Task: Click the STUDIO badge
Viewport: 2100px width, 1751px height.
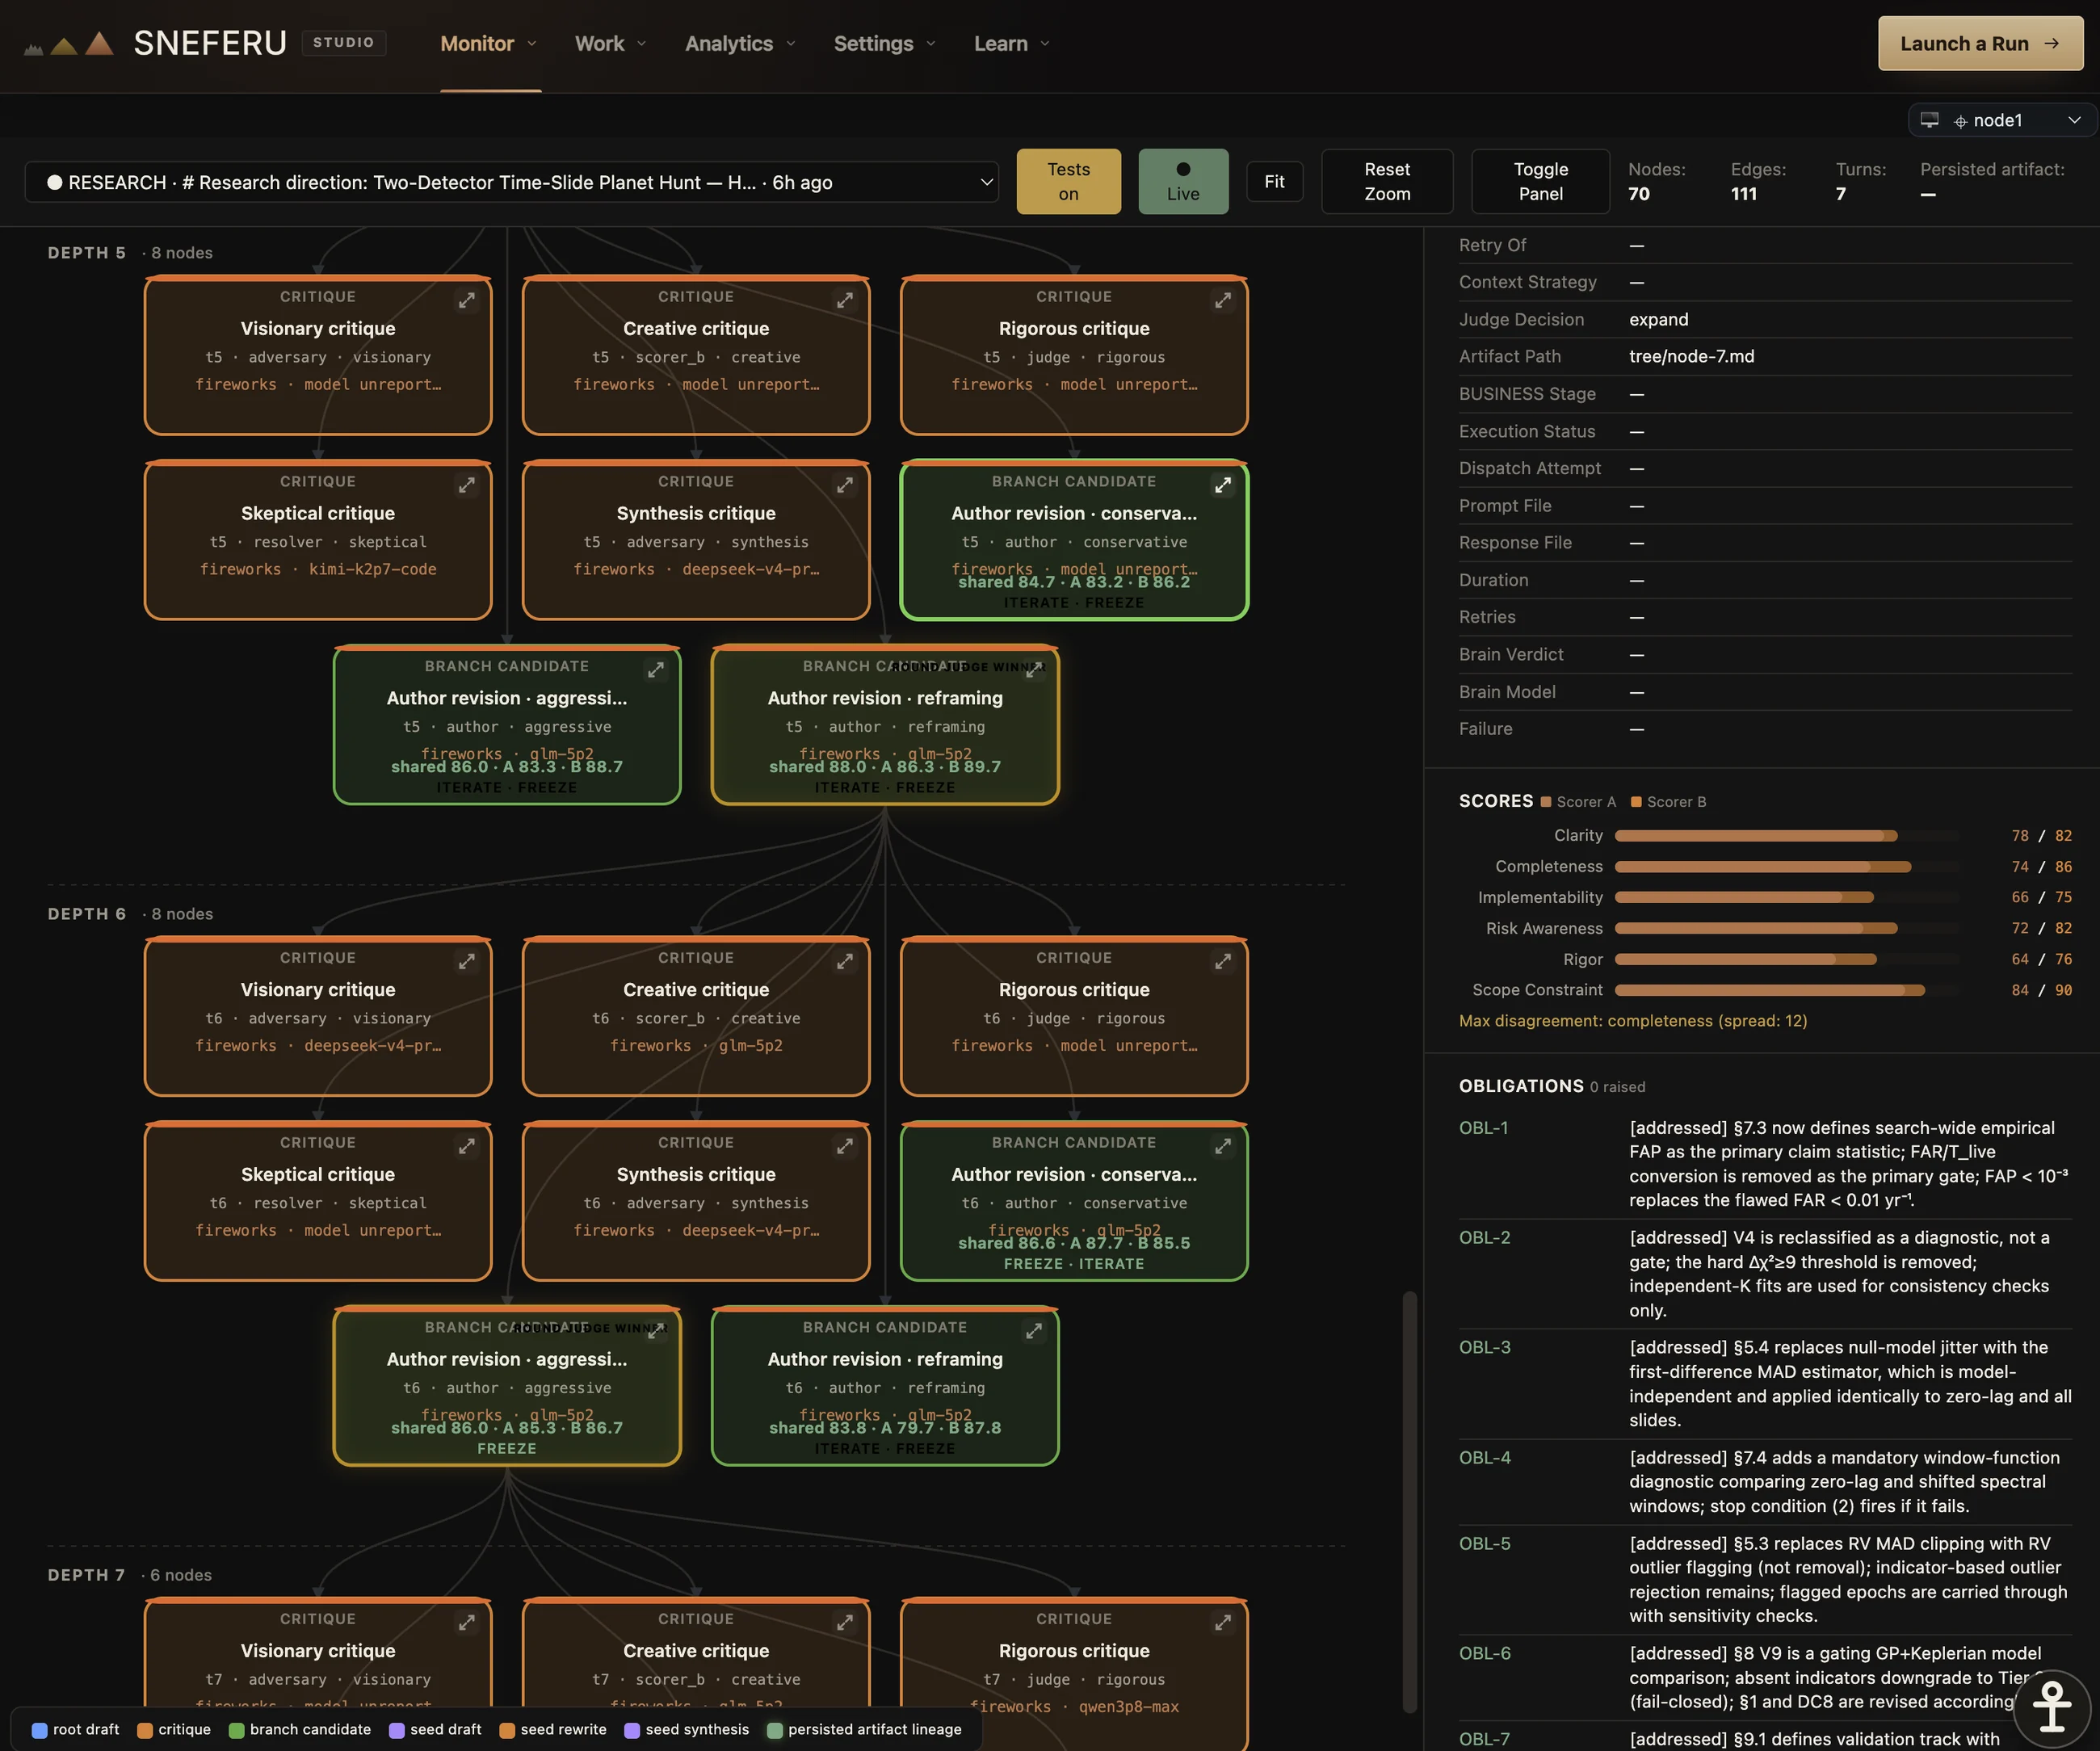Action: pos(343,43)
